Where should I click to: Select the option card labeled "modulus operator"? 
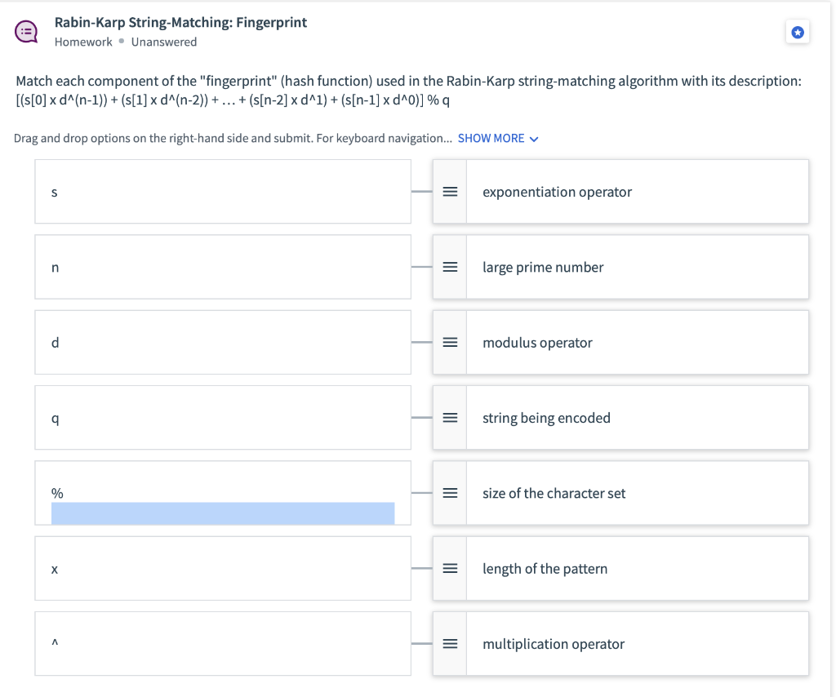click(637, 342)
